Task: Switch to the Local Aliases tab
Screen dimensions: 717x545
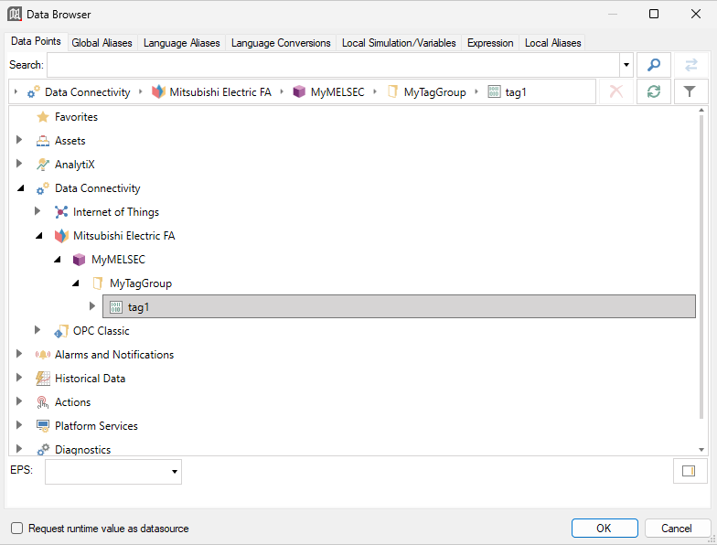Action: click(x=552, y=43)
